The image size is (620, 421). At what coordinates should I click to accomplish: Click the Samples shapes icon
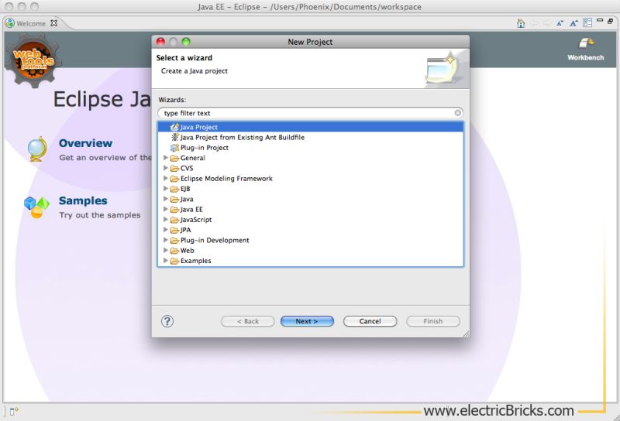click(x=36, y=207)
